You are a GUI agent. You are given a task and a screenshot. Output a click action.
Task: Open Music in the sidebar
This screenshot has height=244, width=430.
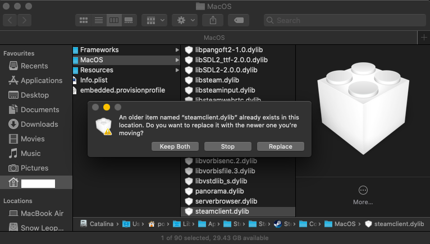[25, 153]
